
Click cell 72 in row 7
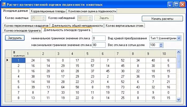[123, 93]
